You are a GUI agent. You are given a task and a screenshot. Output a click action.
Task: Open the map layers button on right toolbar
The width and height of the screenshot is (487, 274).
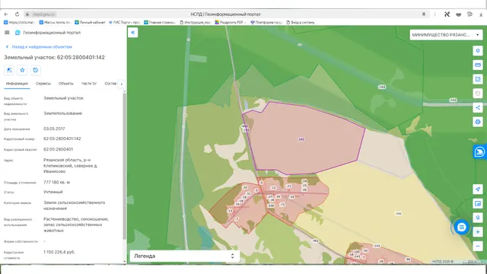click(478, 51)
